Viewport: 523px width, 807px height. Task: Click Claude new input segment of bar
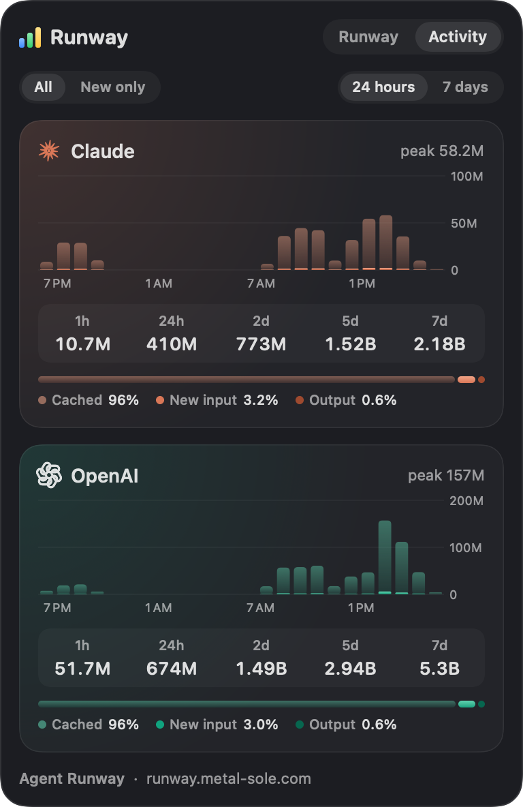point(466,380)
